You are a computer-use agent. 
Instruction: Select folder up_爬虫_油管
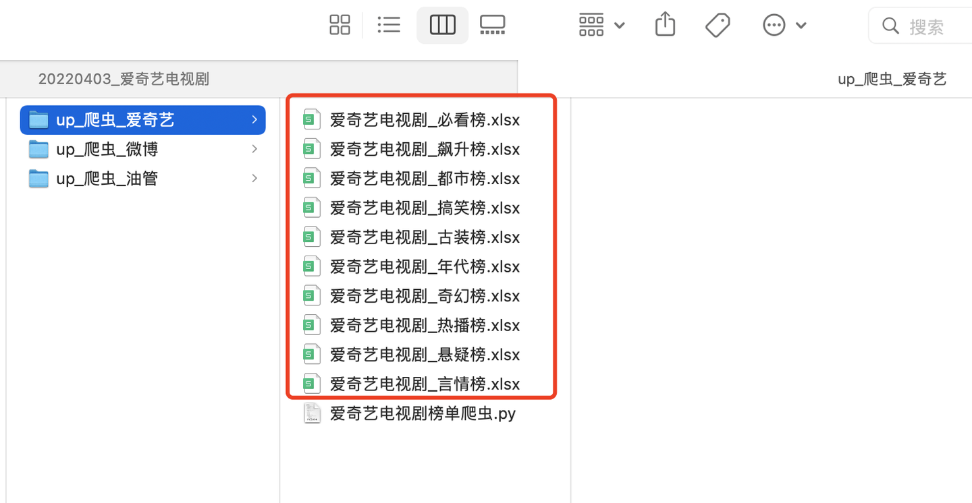coord(142,179)
